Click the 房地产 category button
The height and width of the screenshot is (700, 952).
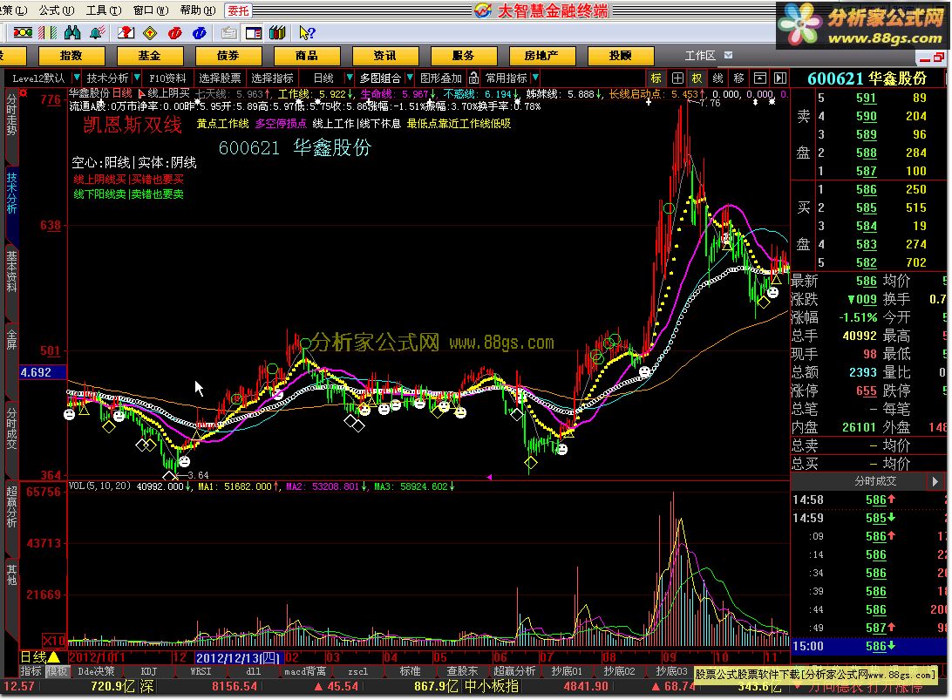[541, 55]
